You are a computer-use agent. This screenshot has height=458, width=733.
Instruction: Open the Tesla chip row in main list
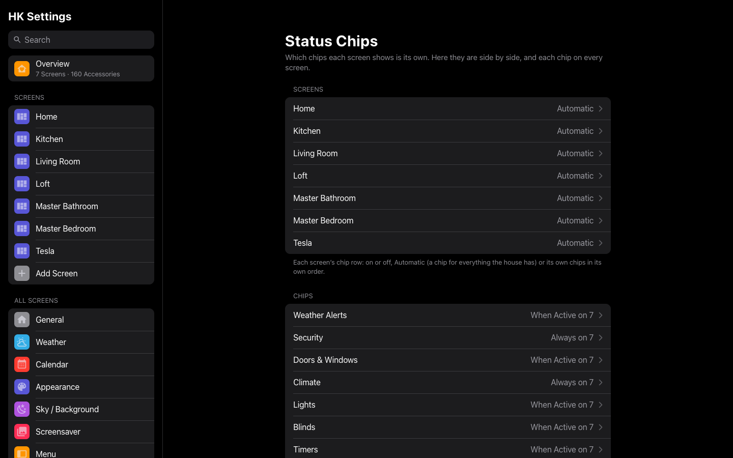(448, 243)
